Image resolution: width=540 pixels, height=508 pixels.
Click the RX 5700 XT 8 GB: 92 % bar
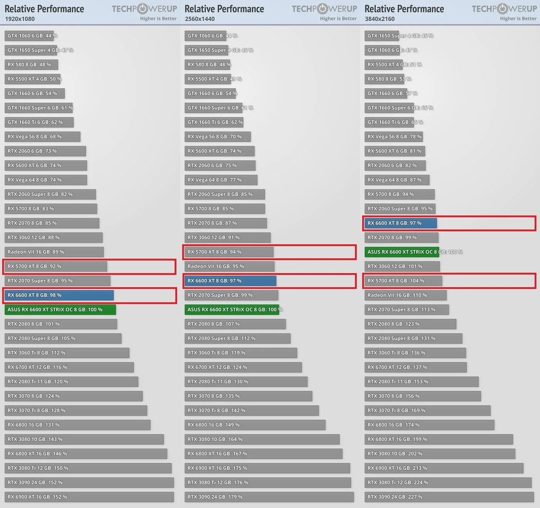coord(56,266)
